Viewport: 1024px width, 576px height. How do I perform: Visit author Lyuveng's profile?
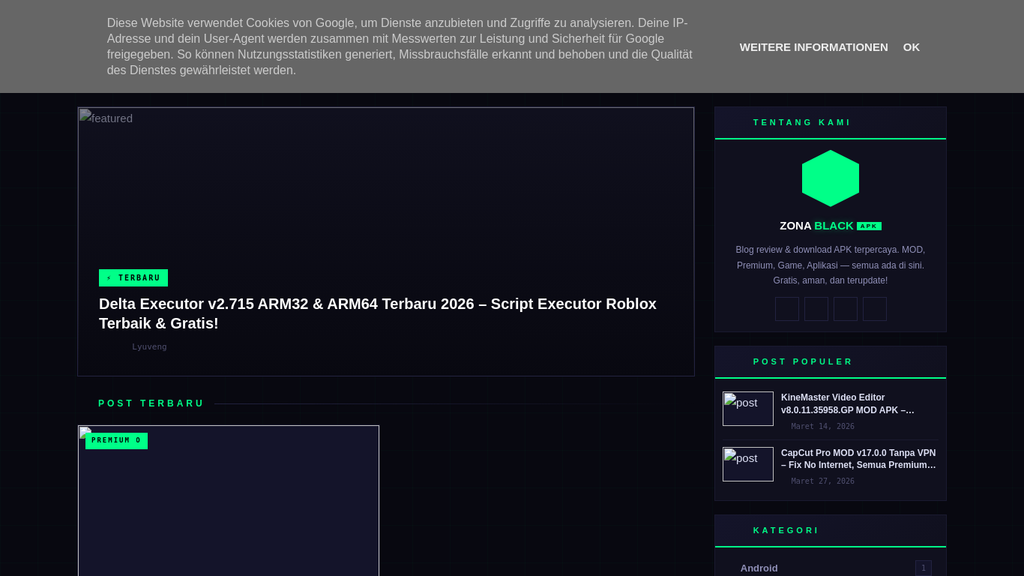[149, 346]
